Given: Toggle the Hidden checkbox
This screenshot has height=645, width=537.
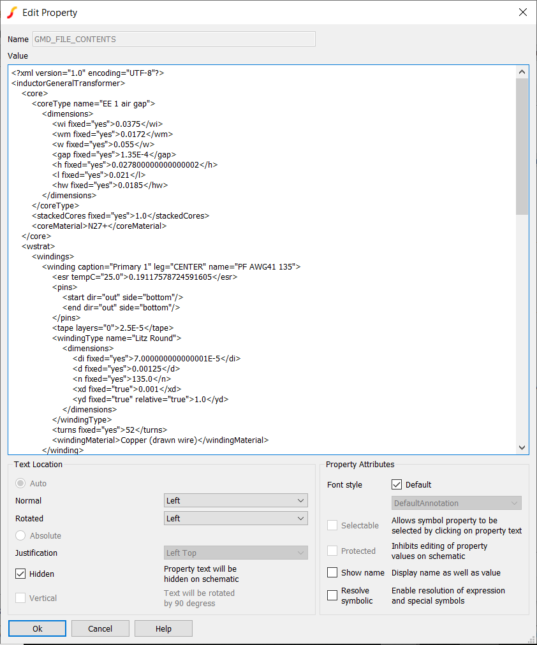Looking at the screenshot, I should pyautogui.click(x=20, y=574).
